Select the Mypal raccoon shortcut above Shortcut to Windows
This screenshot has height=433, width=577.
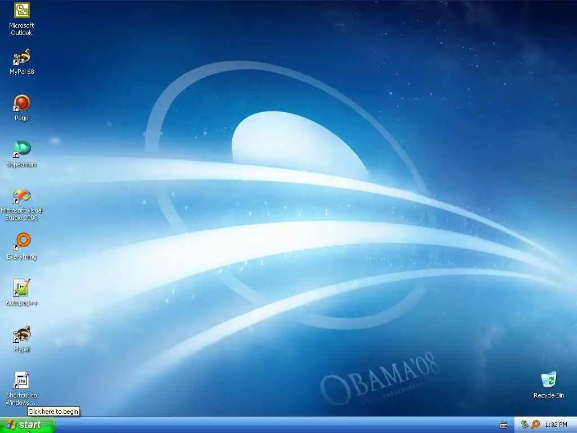(22, 334)
